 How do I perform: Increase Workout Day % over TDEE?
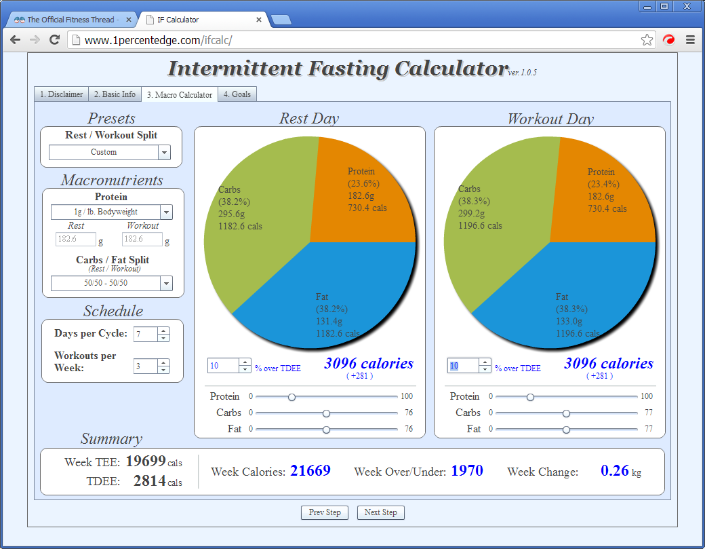click(x=485, y=362)
